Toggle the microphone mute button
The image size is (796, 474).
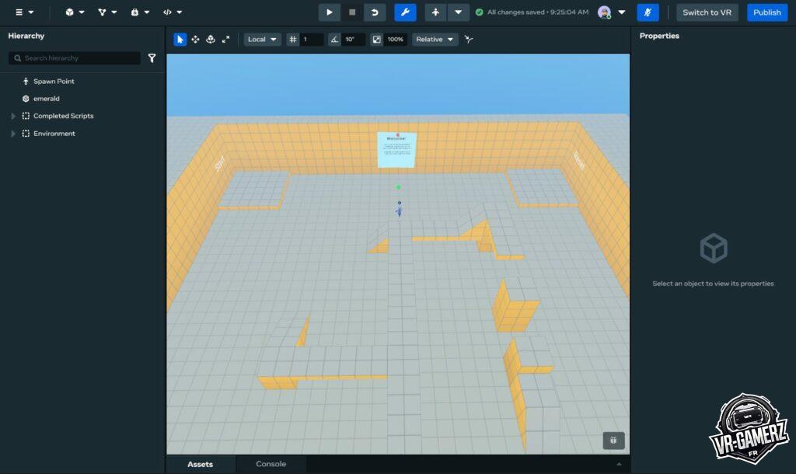tap(648, 12)
